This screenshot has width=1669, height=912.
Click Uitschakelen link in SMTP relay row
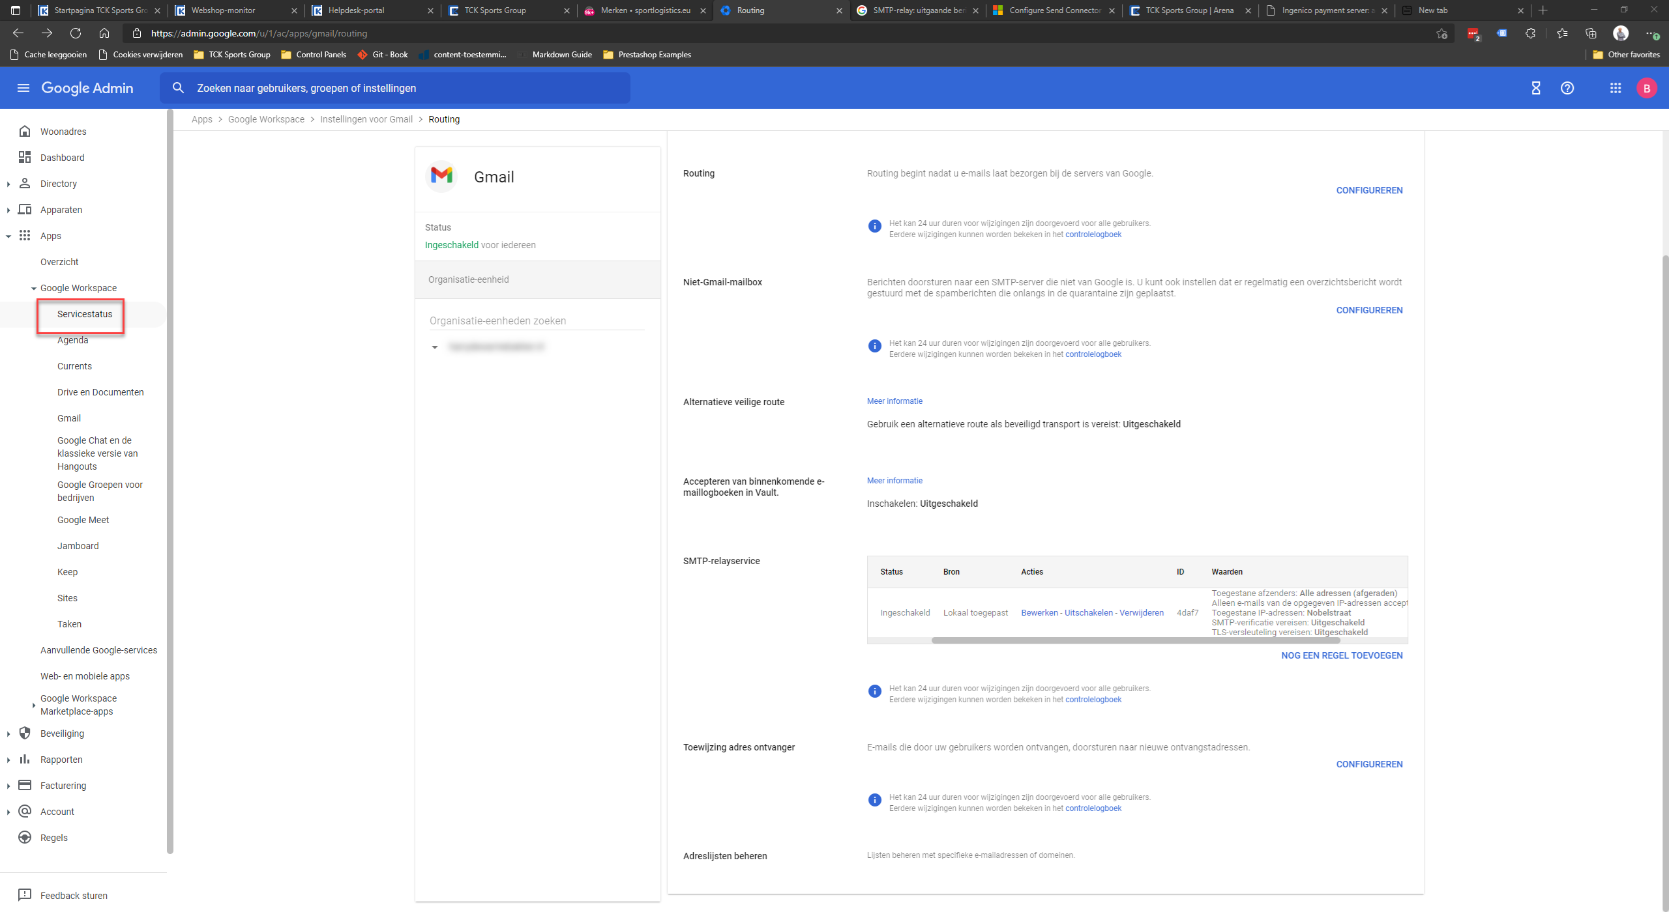(x=1088, y=612)
